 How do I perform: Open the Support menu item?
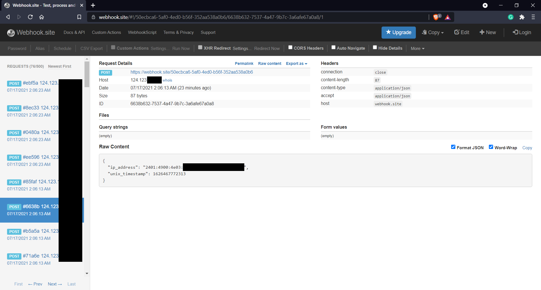tap(208, 32)
